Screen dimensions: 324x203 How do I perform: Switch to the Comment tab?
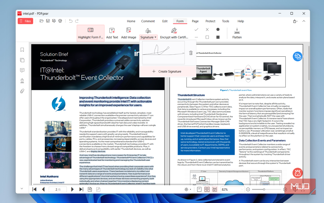148,21
